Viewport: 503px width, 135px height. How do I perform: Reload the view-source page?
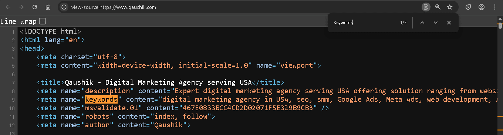point(35,7)
